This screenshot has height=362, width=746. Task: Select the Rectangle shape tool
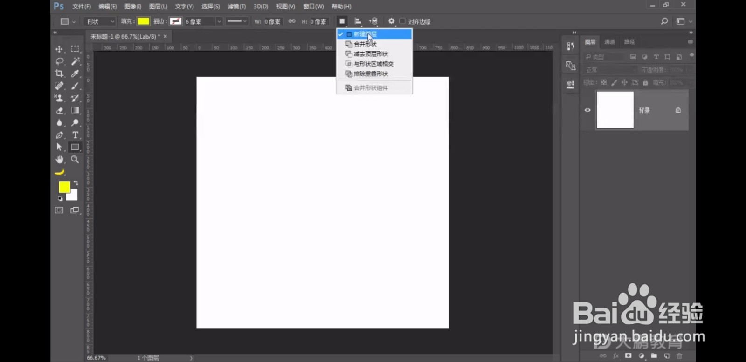pyautogui.click(x=75, y=147)
